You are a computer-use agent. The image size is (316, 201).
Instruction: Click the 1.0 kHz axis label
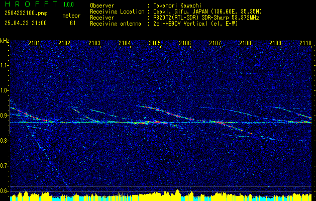pyautogui.click(x=5, y=90)
